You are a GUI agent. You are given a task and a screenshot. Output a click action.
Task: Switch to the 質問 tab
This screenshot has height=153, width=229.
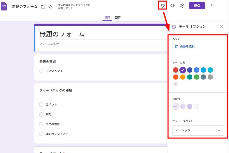[107, 18]
